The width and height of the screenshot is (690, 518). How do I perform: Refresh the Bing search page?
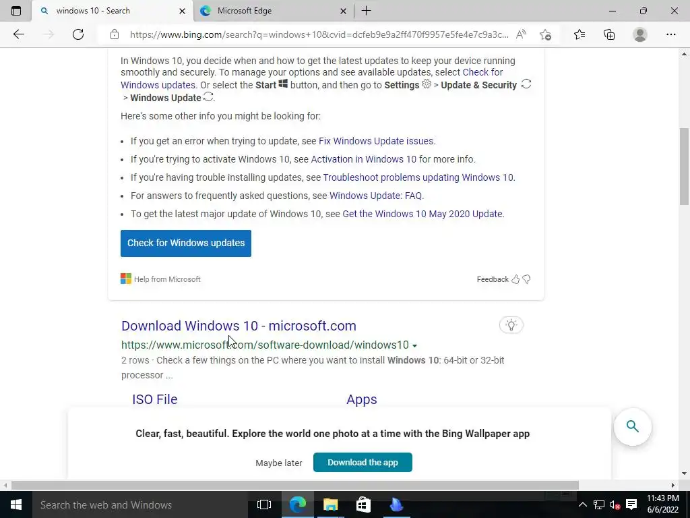coord(78,34)
